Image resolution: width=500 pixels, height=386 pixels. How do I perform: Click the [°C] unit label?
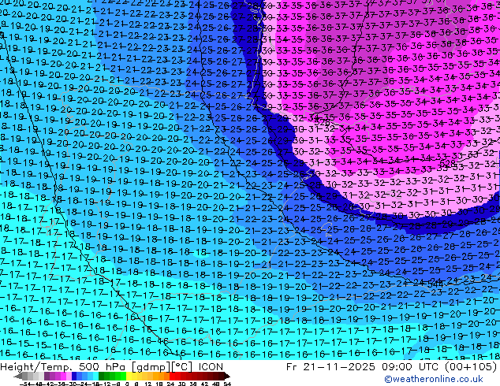pyautogui.click(x=182, y=367)
